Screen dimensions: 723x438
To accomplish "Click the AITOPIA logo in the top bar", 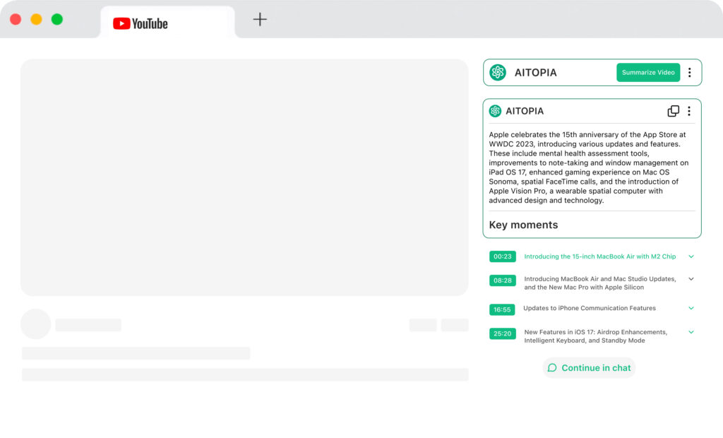I will coord(498,73).
